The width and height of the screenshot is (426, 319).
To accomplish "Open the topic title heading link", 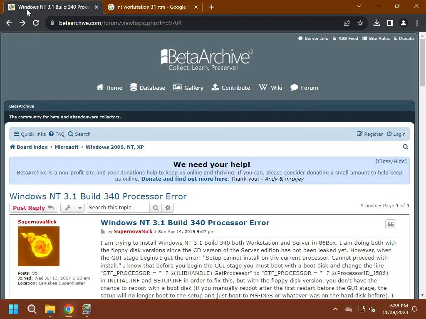I will pos(98,196).
